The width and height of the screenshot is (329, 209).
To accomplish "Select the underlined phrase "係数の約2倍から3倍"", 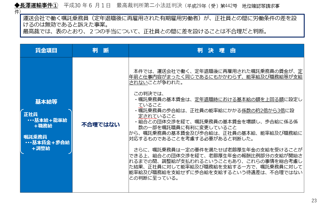I will click(x=263, y=111).
